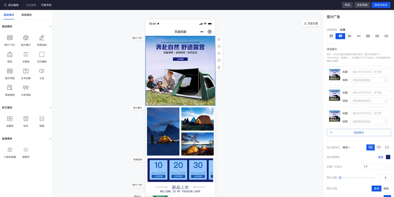The image size is (394, 197).
Task: Click 保存并发布 button
Action: tap(381, 5)
